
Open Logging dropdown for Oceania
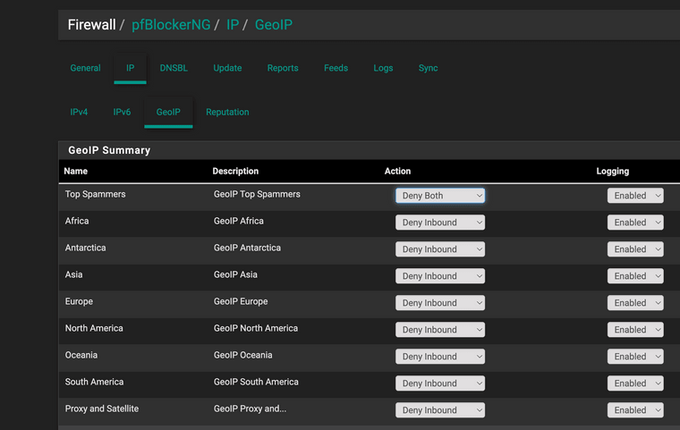[x=635, y=357]
